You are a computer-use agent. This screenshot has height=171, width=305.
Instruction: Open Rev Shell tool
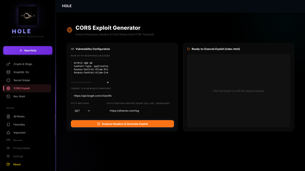tap(27, 96)
